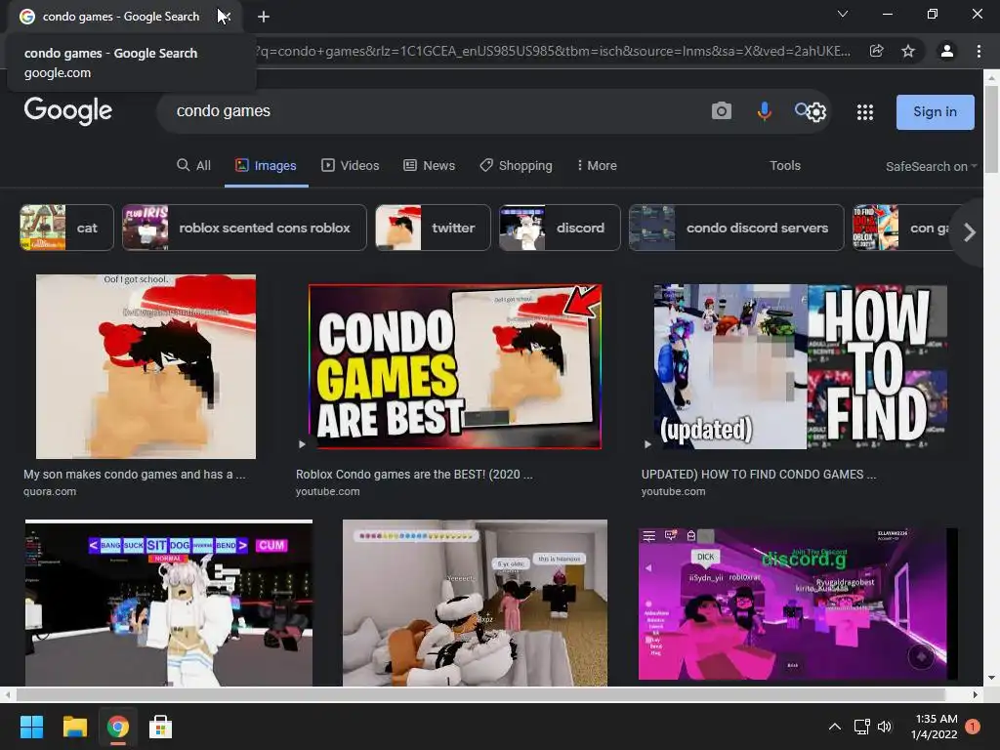Open a new browser tab

point(264,17)
